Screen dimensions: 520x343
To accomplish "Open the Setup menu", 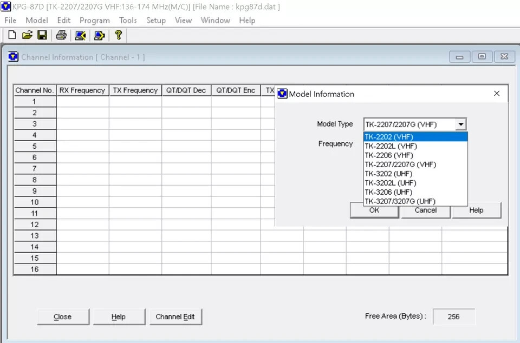I will coord(155,20).
